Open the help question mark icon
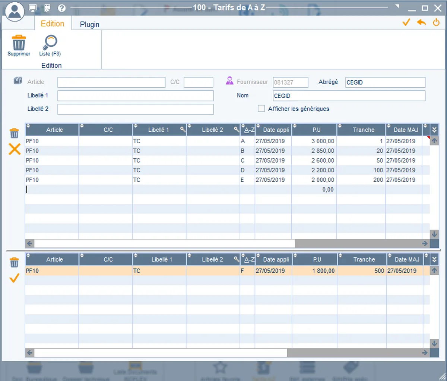 [62, 8]
